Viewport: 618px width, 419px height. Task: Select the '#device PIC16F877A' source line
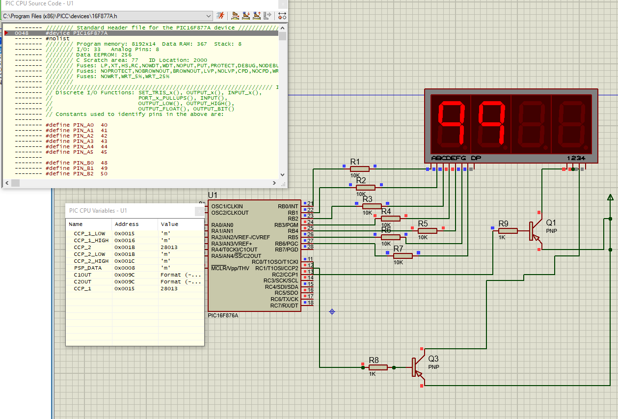(x=141, y=33)
